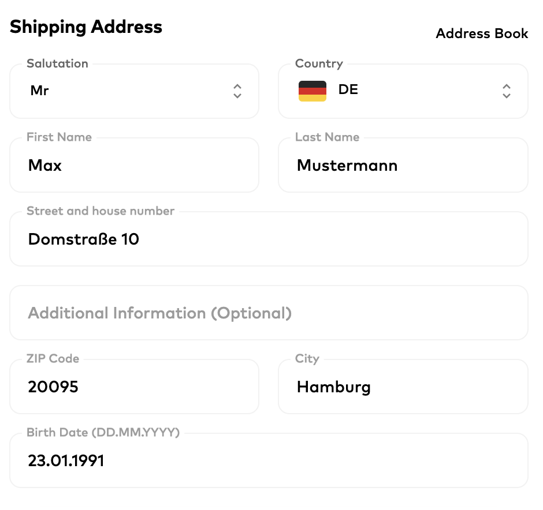The width and height of the screenshot is (543, 510).
Task: Click the Shipping Address heading
Action: tap(86, 27)
